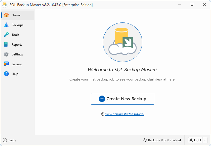Viewport: 211px width, 146px height.
Task: Show the License page label
Action: click(17, 64)
